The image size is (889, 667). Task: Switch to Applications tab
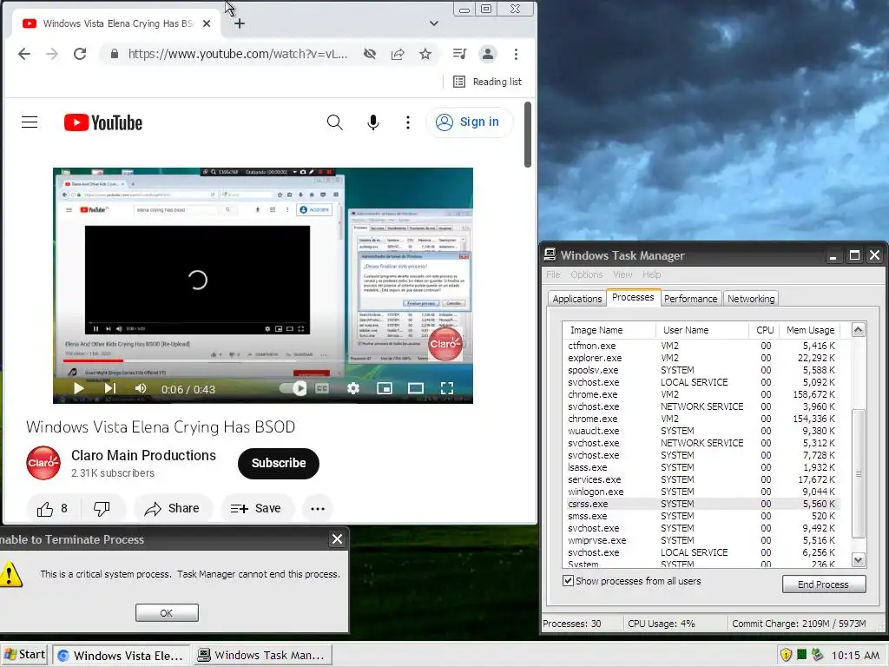[576, 299]
